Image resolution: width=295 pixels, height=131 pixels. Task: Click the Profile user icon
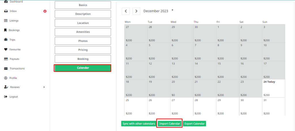(x=6, y=78)
